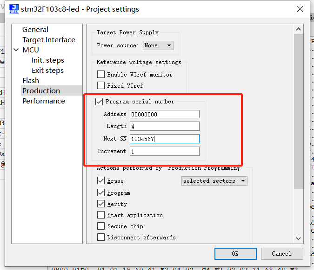
Task: Discard changes with the Cancel button
Action: (x=282, y=254)
